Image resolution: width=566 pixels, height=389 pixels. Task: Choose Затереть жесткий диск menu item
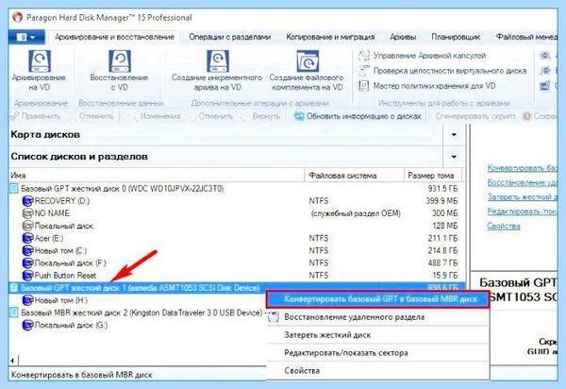(x=378, y=335)
